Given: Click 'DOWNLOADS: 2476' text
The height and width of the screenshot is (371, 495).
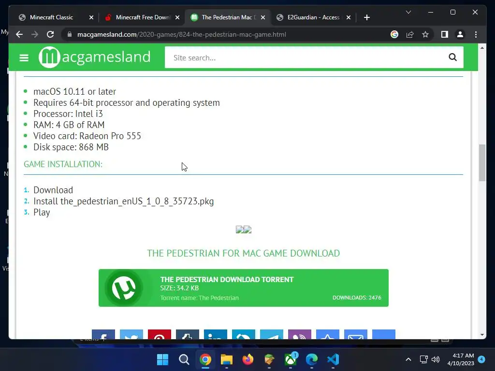Looking at the screenshot, I should 357,298.
